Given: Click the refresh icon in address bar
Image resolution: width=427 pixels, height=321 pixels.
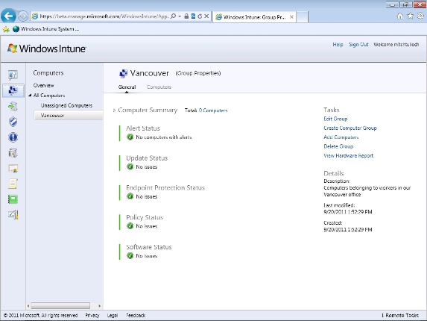Looking at the screenshot, I should click(200, 16).
